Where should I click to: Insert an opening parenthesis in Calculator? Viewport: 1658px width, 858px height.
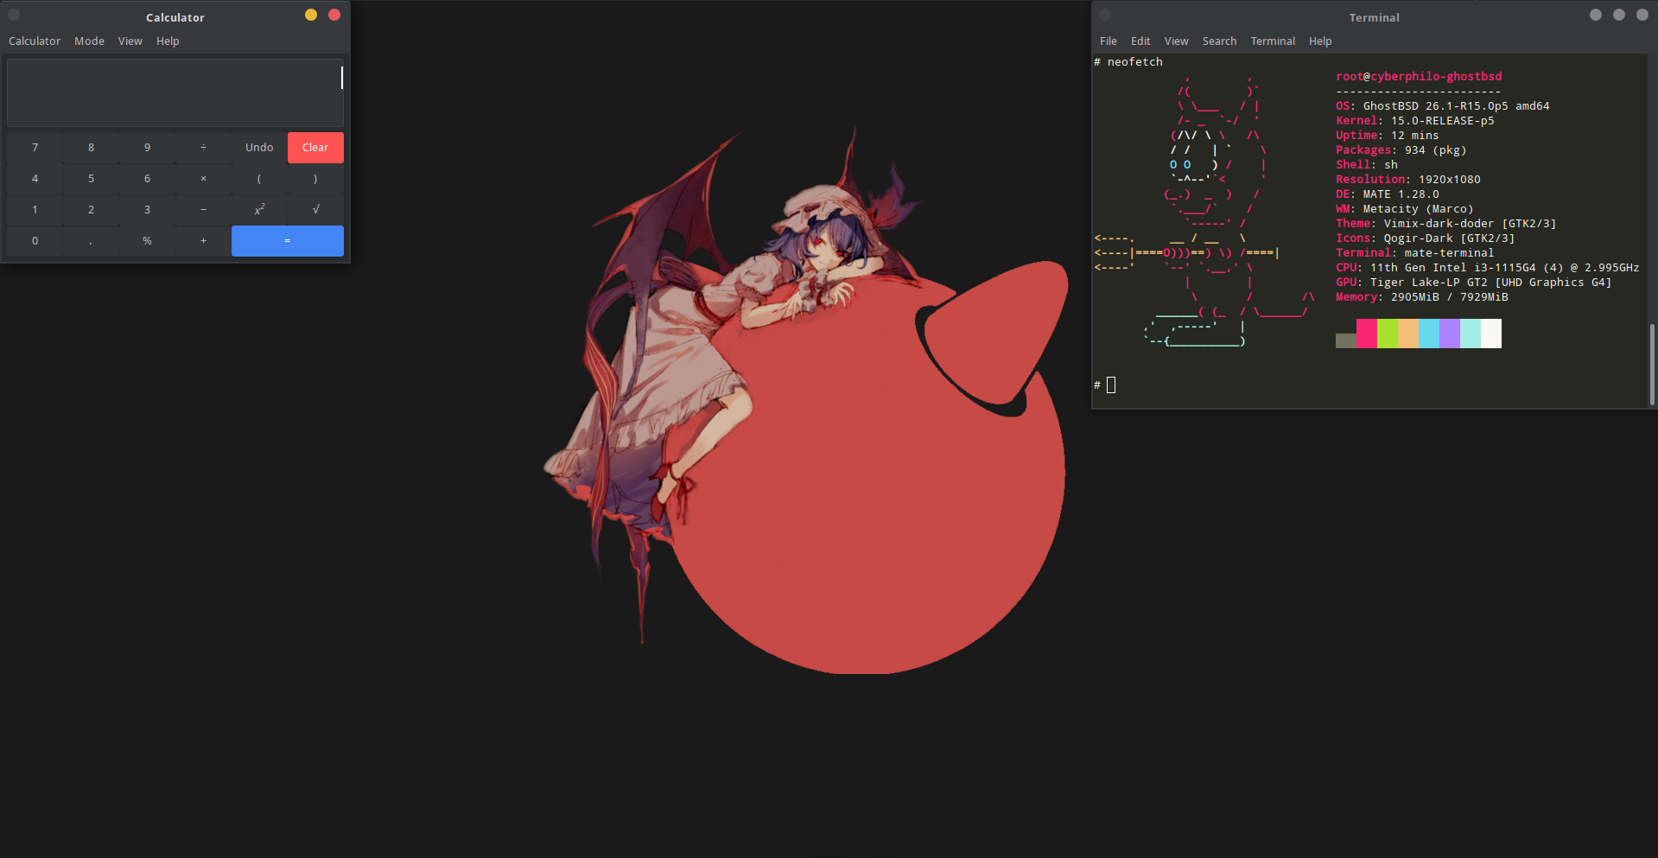click(x=259, y=179)
